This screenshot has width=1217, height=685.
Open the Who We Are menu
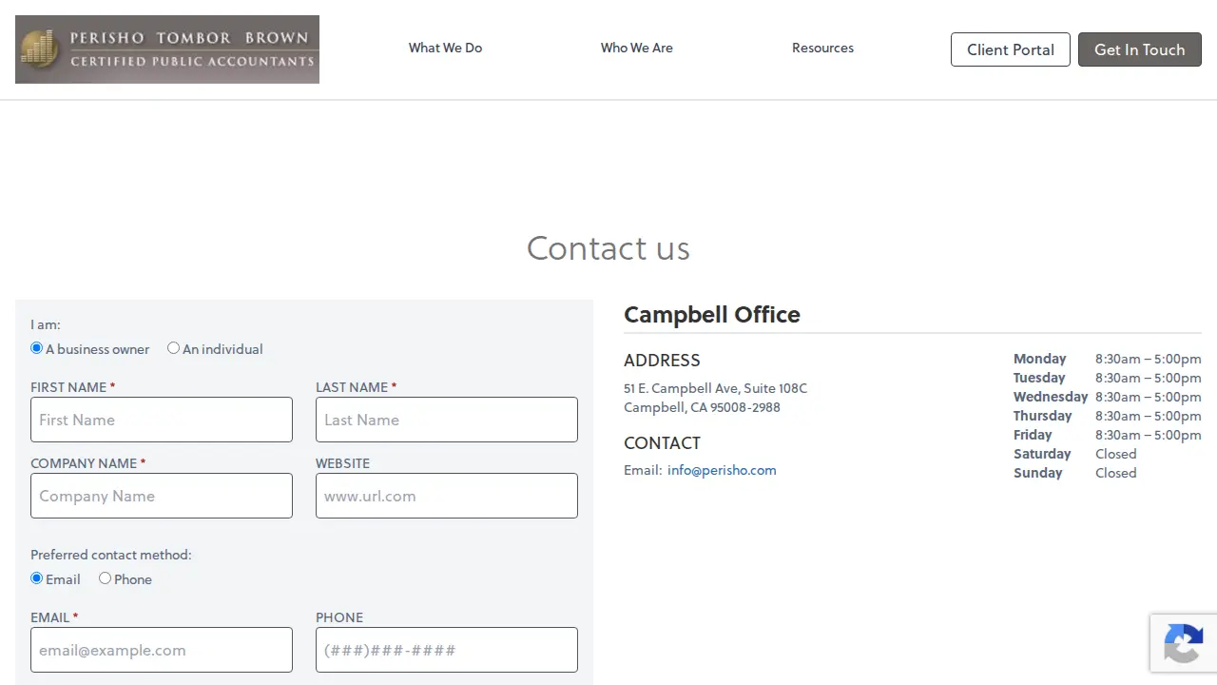(636, 48)
